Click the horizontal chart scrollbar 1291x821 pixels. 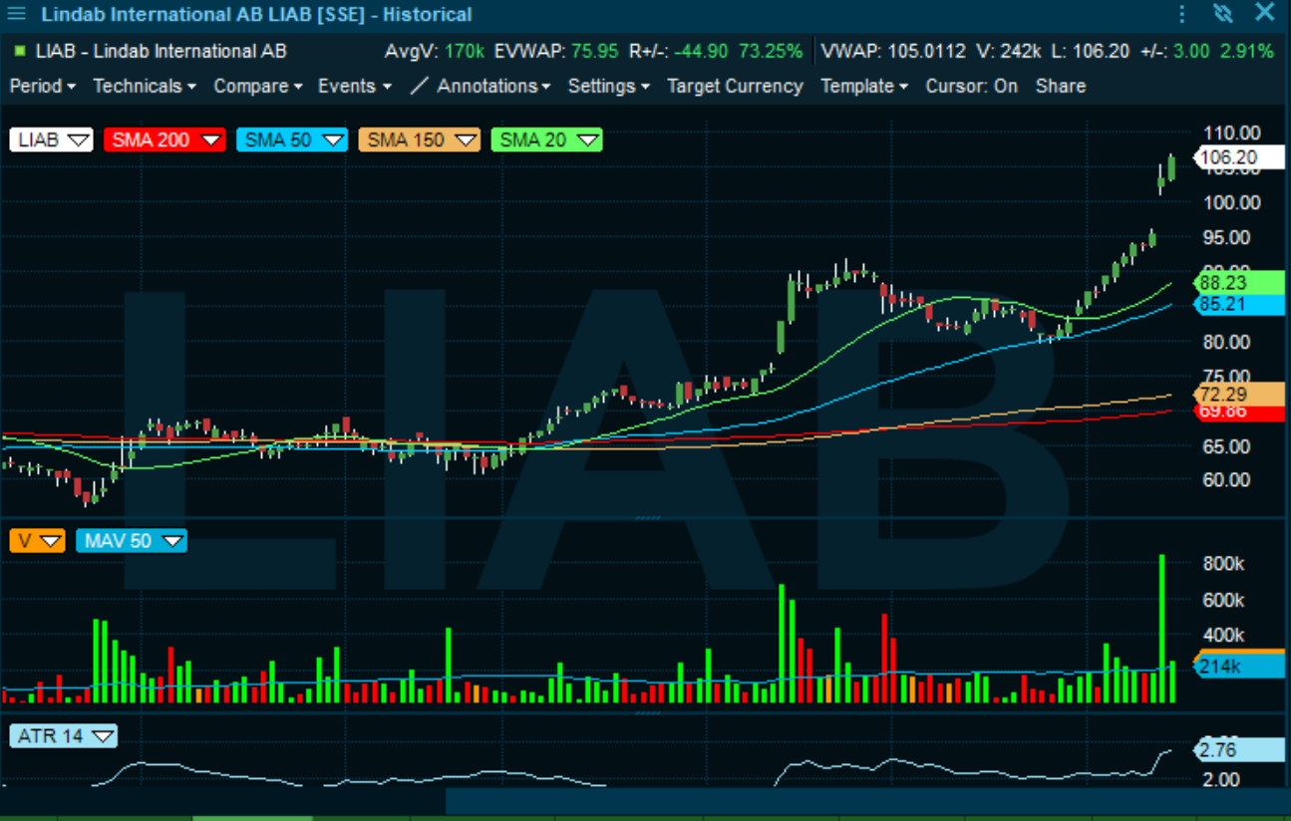click(867, 801)
